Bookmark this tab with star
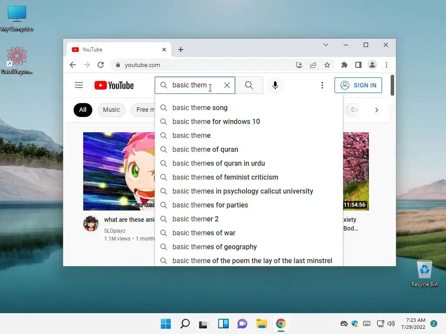This screenshot has height=334, width=446. tap(327, 65)
